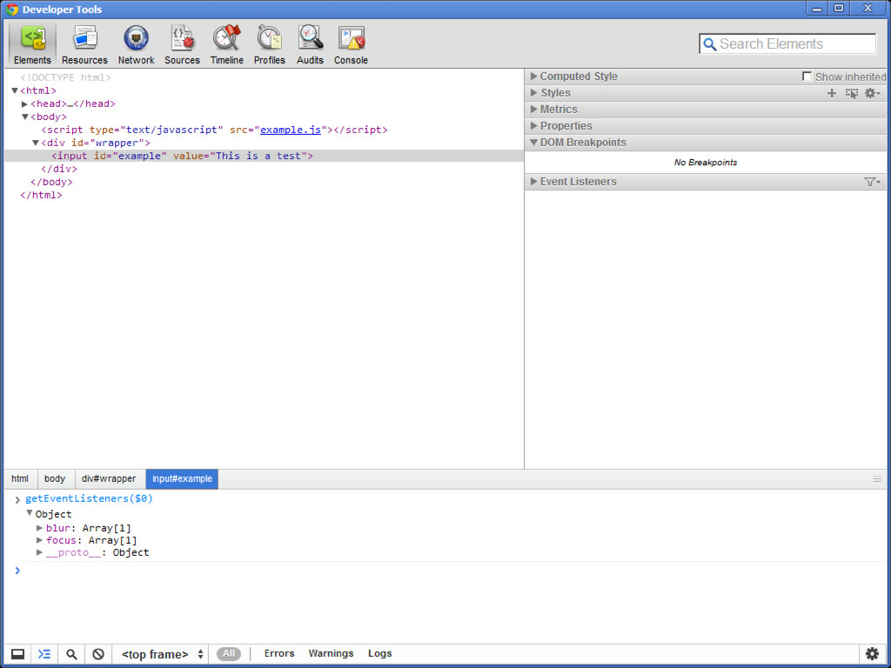Select the input#example breadcrumb
The height and width of the screenshot is (668, 891).
[x=182, y=479]
